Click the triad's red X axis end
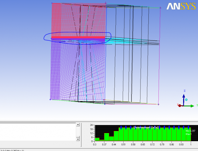Image resolution: width=198 pixels, height=151 pixels. (x=179, y=106)
